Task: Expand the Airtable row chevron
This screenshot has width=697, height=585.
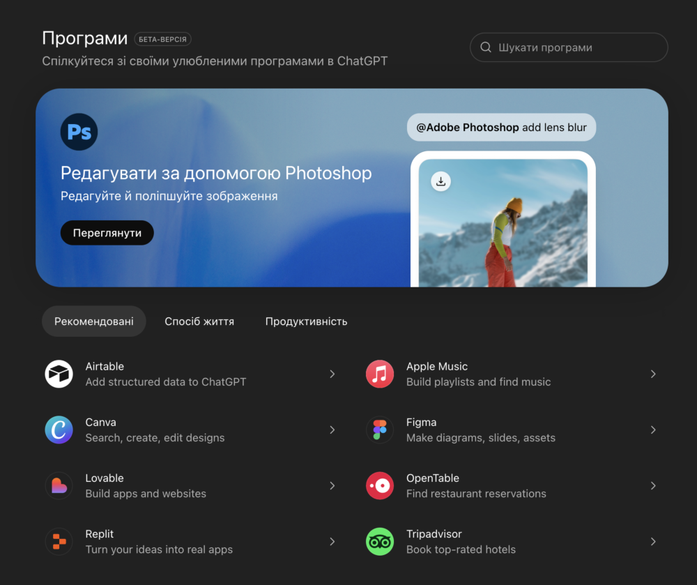Action: click(x=332, y=374)
